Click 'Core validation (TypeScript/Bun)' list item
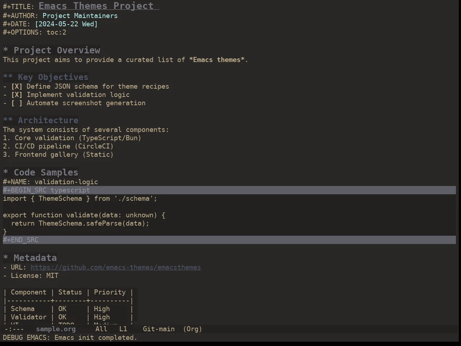Image resolution: width=461 pixels, height=346 pixels. pos(72,138)
